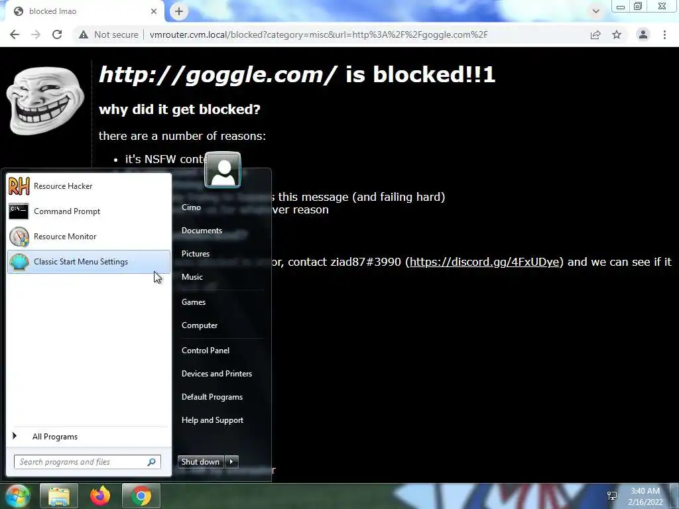Reload the blocked page
The width and height of the screenshot is (679, 509).
click(x=57, y=34)
